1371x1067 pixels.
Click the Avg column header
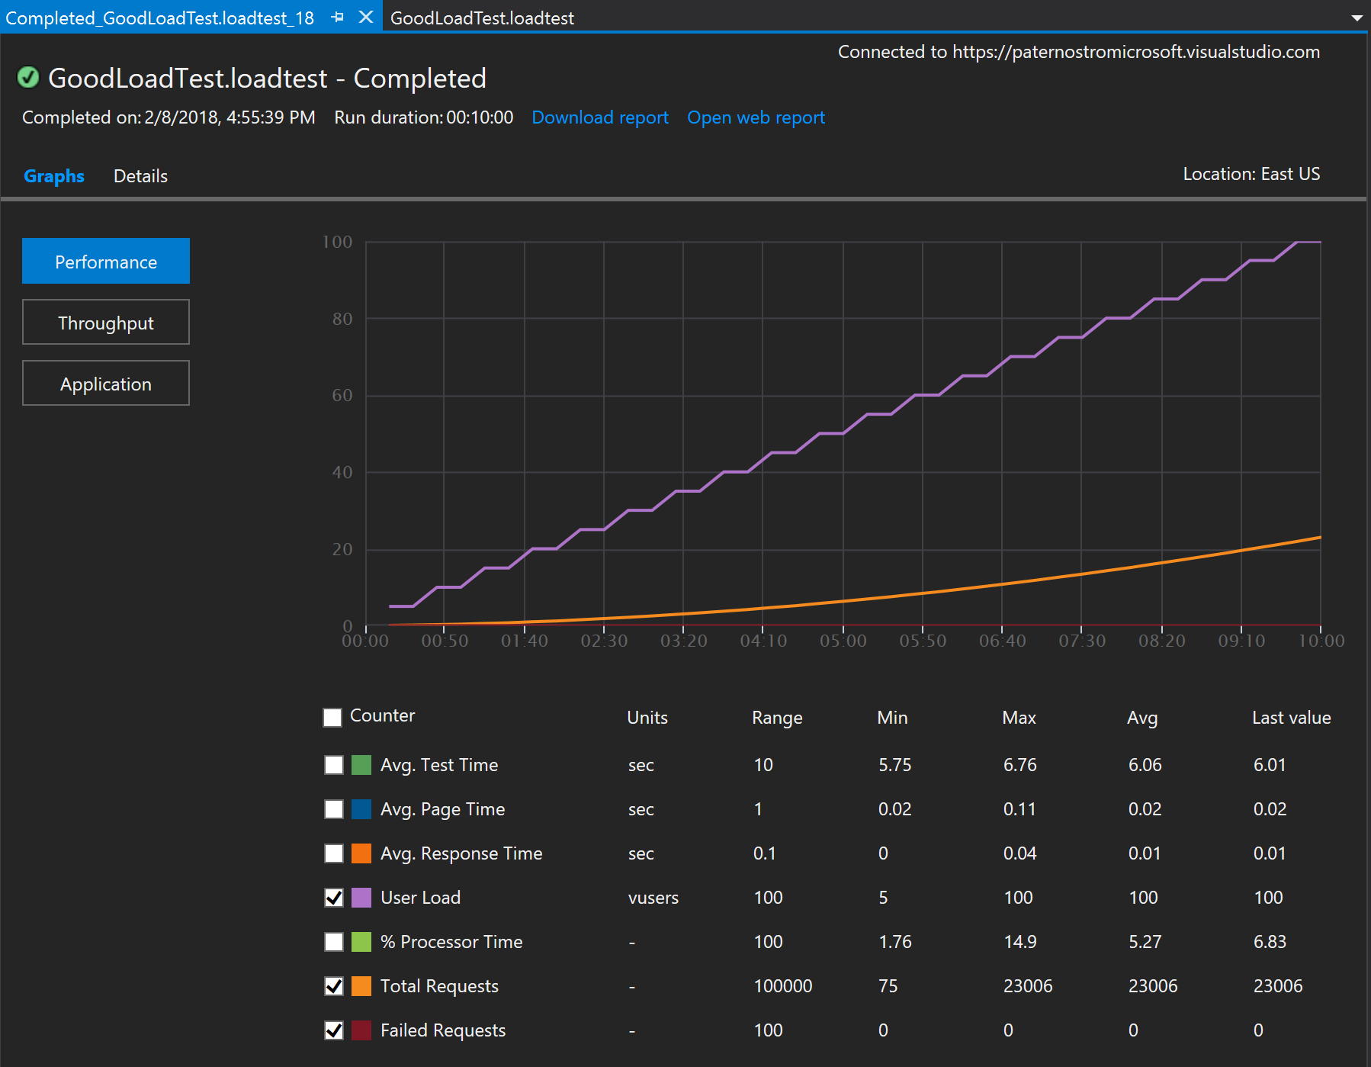click(x=1142, y=718)
